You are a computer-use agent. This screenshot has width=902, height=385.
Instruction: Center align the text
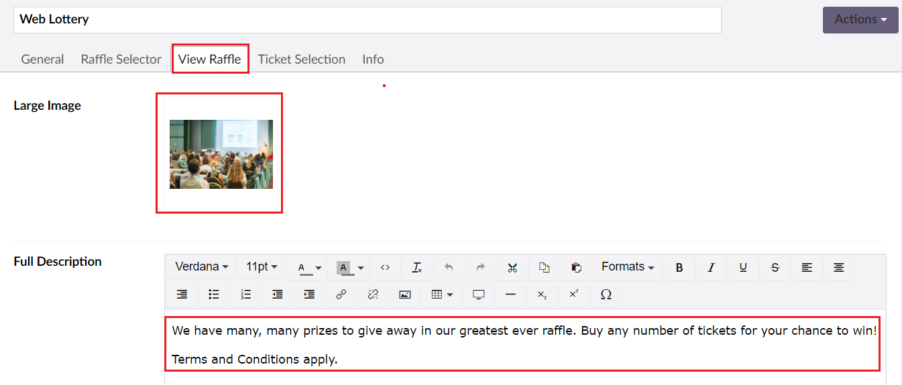838,267
